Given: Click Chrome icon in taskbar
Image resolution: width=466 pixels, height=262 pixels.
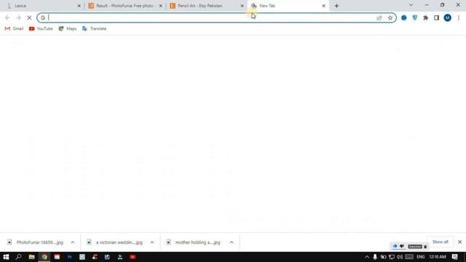Looking at the screenshot, I should [44, 257].
